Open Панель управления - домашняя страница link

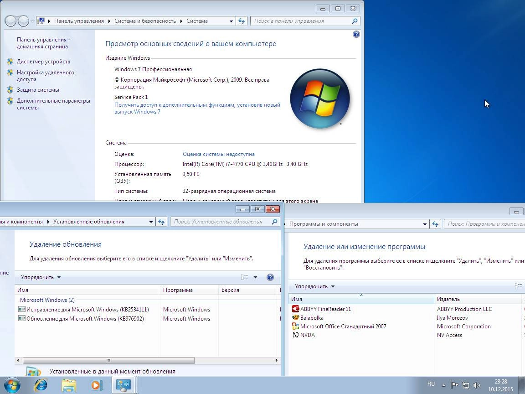click(x=44, y=43)
